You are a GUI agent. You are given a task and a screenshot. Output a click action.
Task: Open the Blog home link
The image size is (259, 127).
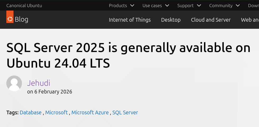(21, 20)
